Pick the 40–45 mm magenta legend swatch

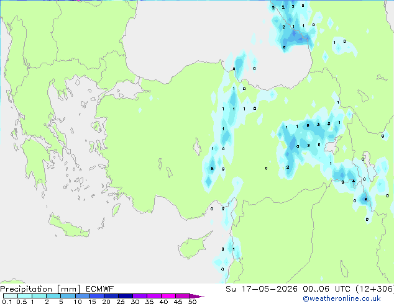tap(168, 296)
